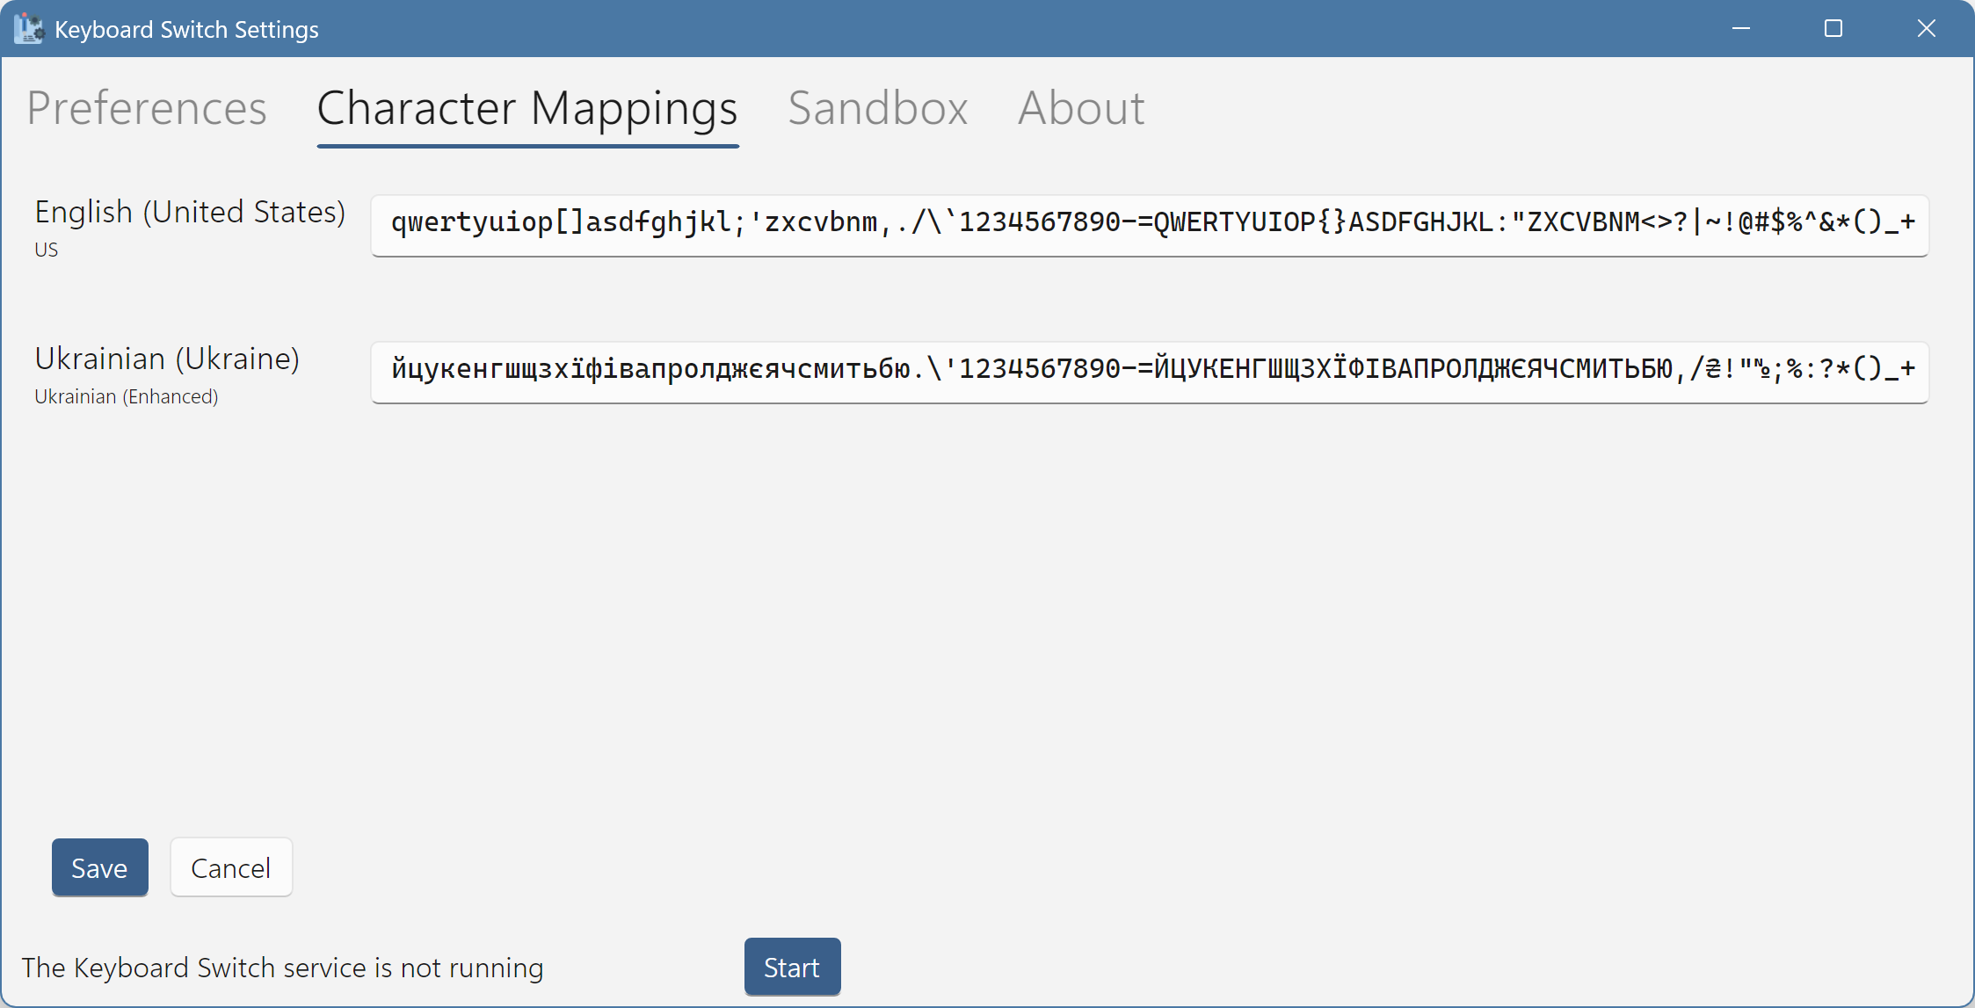
Task: Close the Keyboard Switch Settings window
Action: [1926, 28]
